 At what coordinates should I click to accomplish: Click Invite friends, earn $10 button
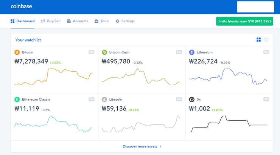[x=244, y=21]
